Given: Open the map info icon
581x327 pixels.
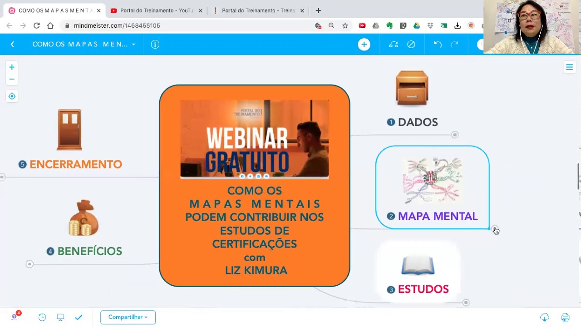Looking at the screenshot, I should pyautogui.click(x=155, y=44).
